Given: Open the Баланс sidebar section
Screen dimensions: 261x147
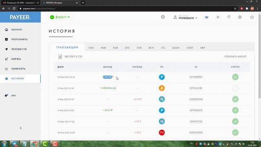Looking at the screenshot, I should pos(17,29).
